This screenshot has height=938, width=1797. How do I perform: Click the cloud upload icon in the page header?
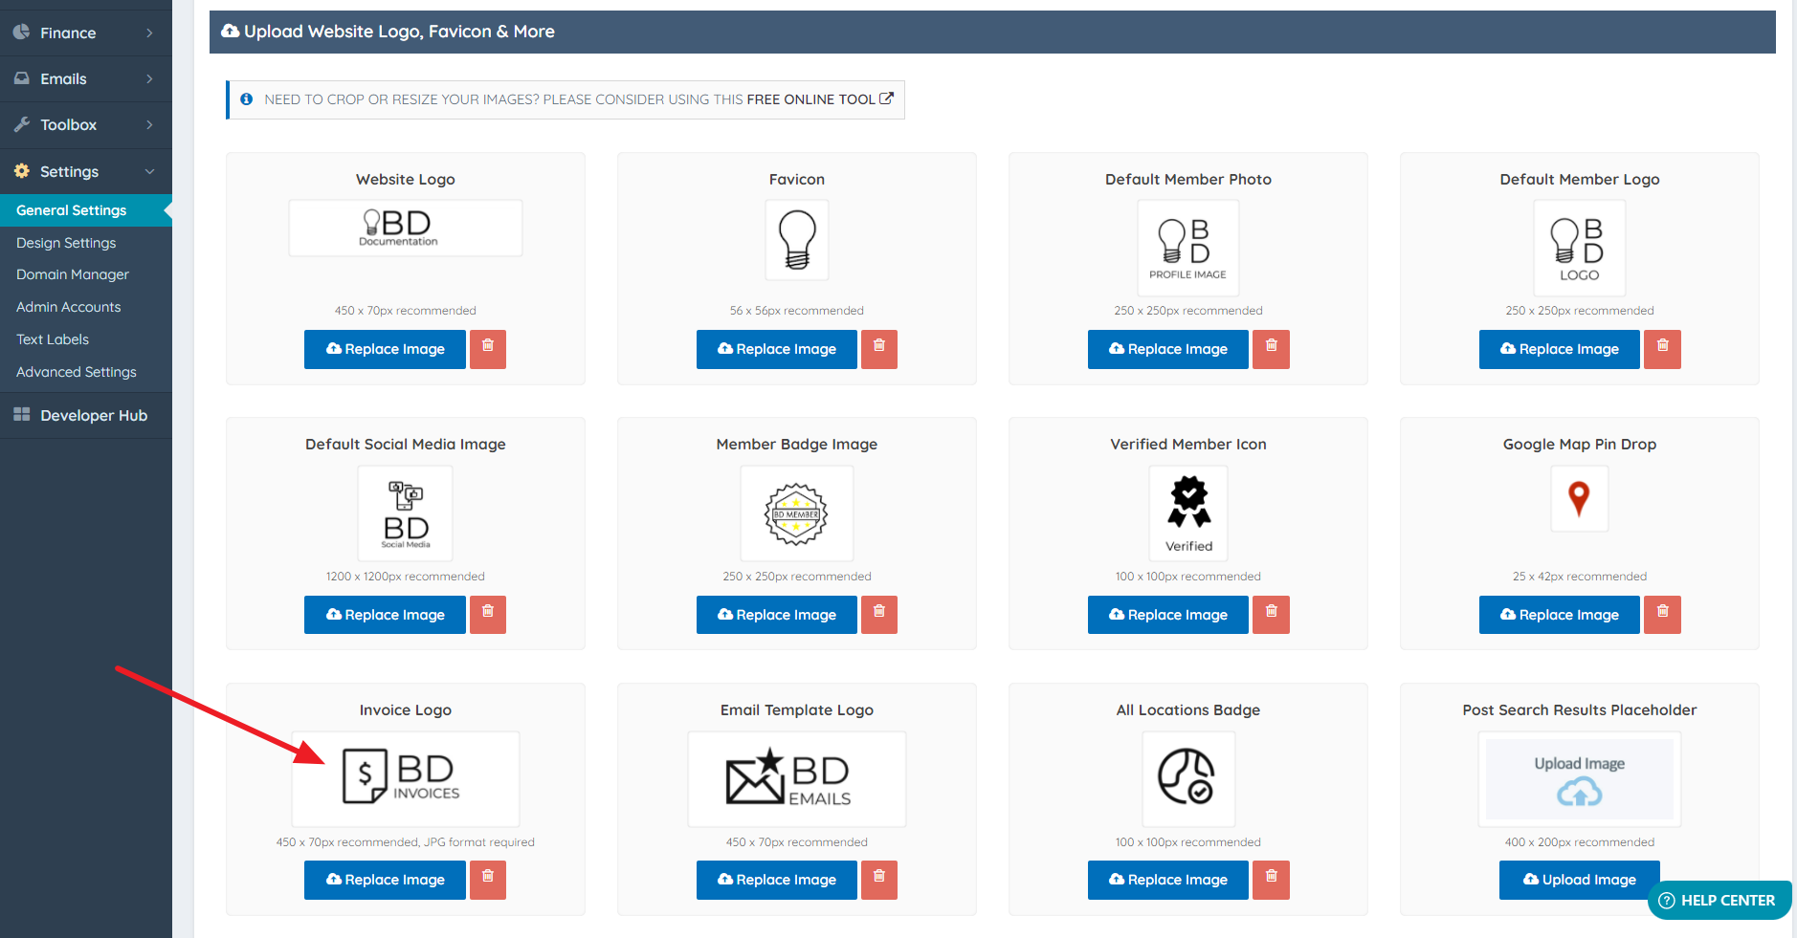(x=231, y=32)
